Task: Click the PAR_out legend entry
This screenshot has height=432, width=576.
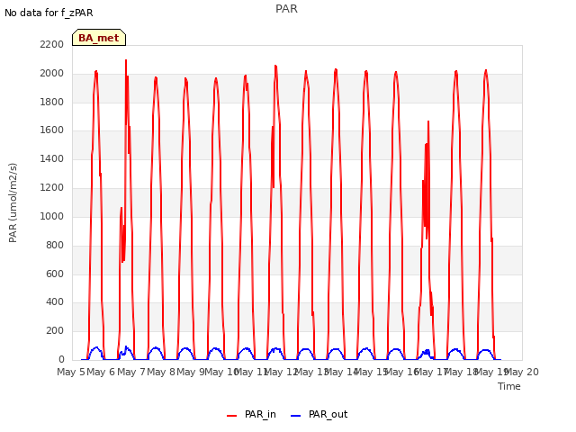Action: point(319,414)
